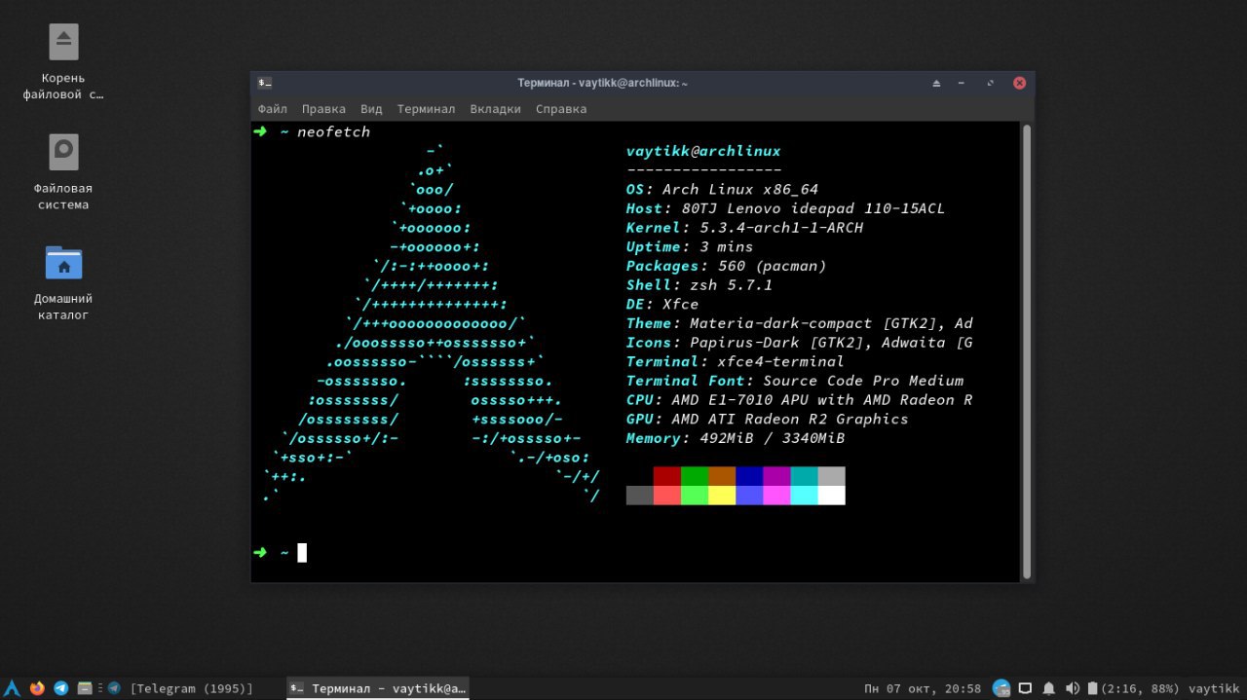
Task: Click the yellow color block in neofetch palette
Action: pyautogui.click(x=722, y=495)
